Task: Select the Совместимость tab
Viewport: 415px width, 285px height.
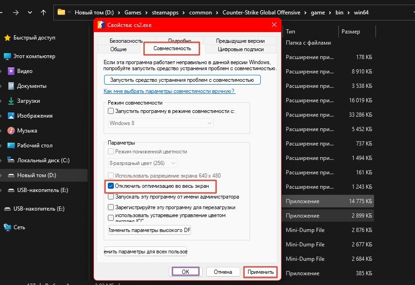Action: [172, 48]
